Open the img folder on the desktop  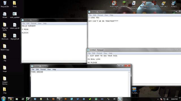[x=5, y=90]
